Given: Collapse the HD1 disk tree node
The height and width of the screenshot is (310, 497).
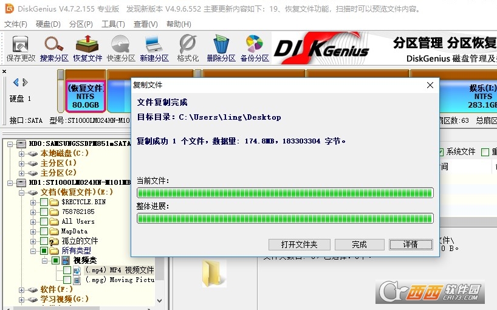Looking at the screenshot, I should (x=10, y=183).
